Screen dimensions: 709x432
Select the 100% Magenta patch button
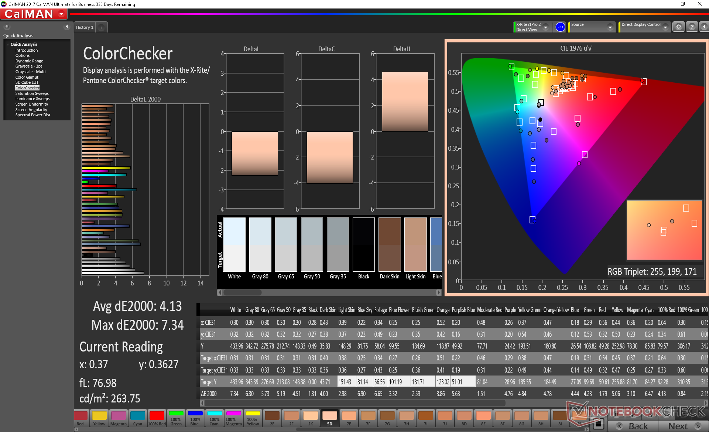(x=234, y=418)
